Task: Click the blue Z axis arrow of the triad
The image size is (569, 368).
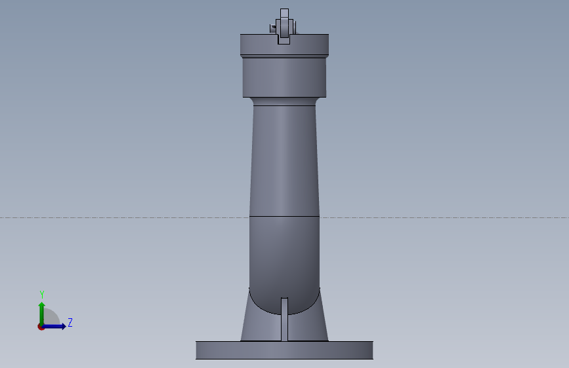Action: coord(54,326)
